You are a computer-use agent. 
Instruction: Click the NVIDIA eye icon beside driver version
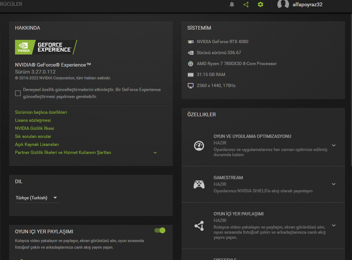tap(191, 53)
